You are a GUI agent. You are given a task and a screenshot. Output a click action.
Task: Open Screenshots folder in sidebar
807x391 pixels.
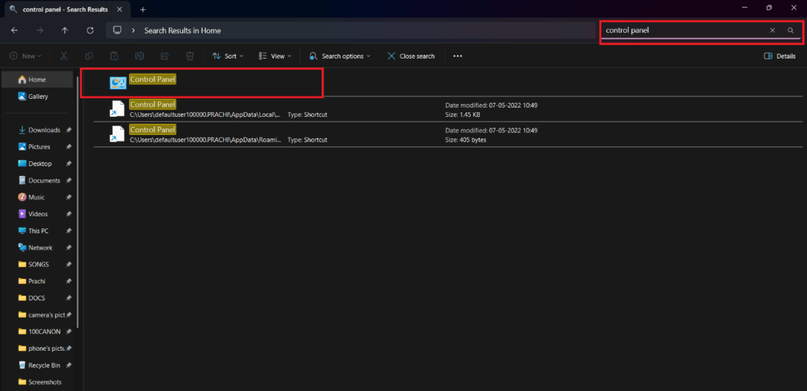point(40,382)
